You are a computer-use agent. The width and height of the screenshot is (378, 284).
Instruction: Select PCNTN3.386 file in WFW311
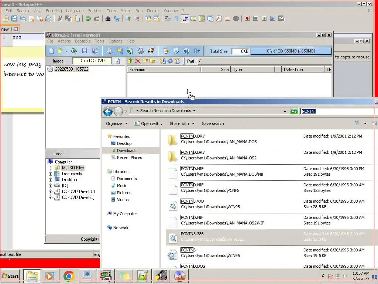pos(269,237)
